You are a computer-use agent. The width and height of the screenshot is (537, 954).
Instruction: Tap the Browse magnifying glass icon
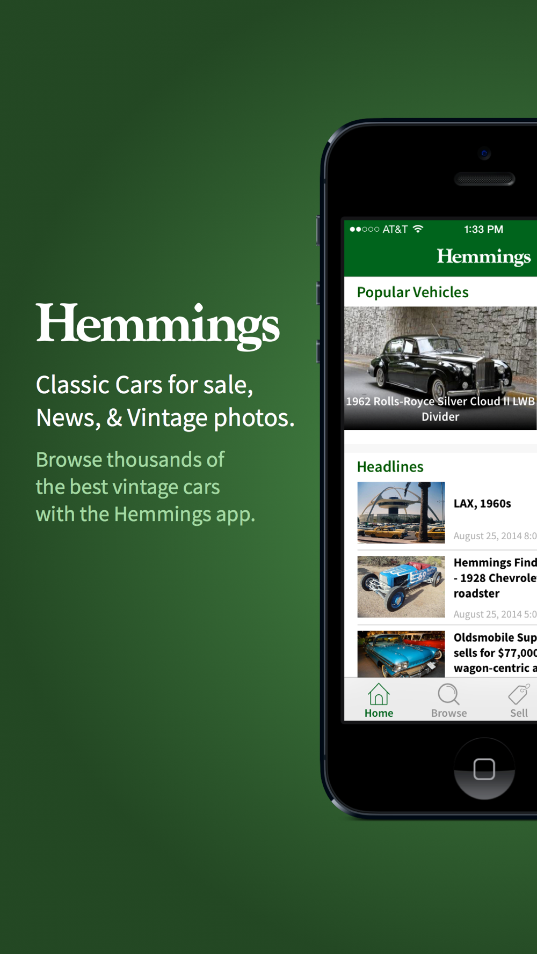tap(448, 694)
